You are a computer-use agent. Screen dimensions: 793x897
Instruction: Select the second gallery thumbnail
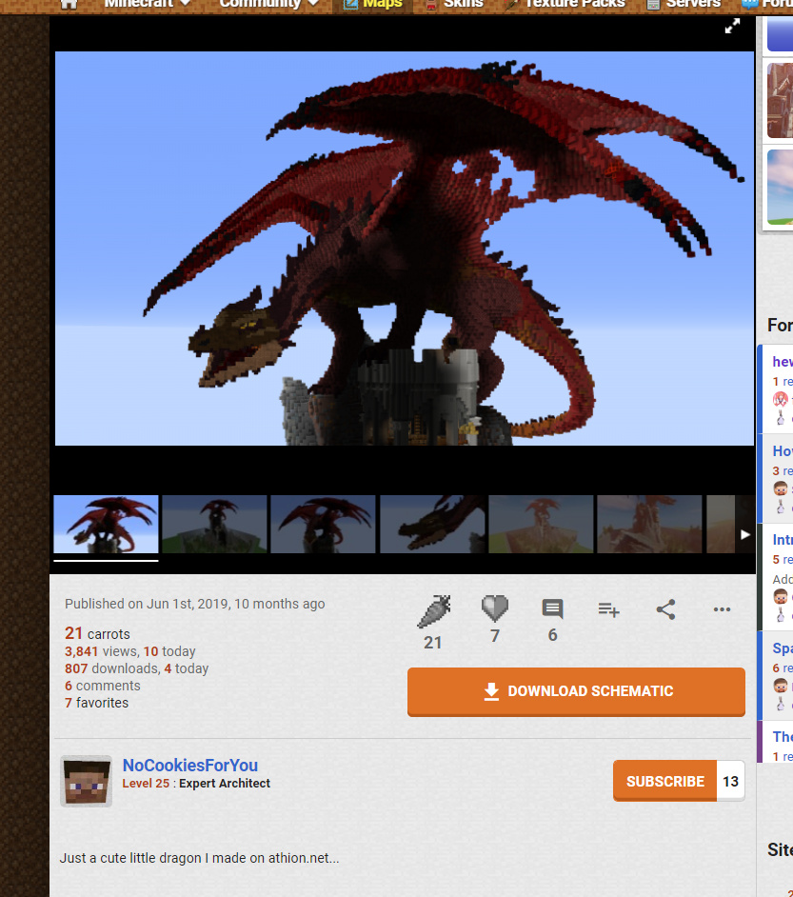tap(214, 524)
